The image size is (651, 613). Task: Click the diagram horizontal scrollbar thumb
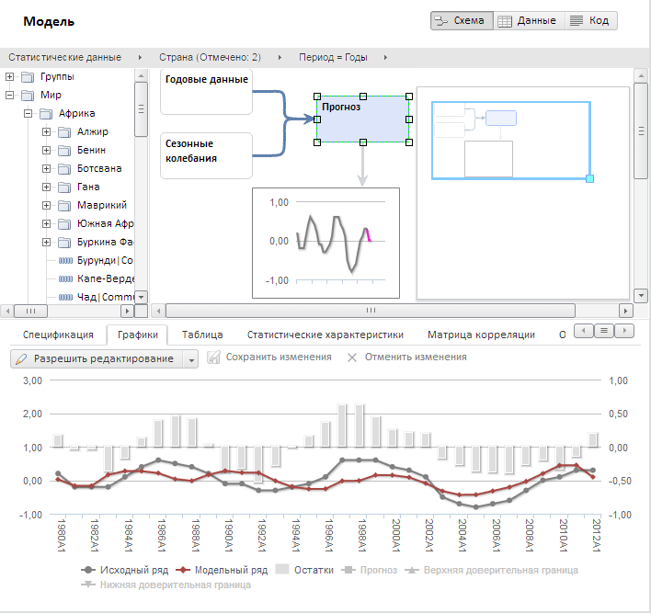[371, 311]
